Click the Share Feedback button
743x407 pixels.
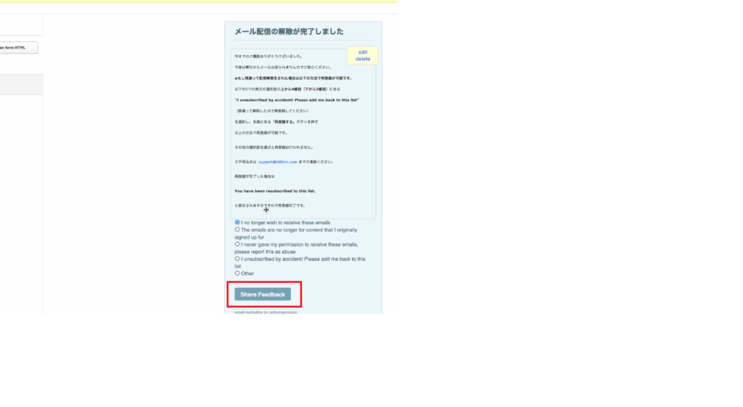tap(263, 295)
